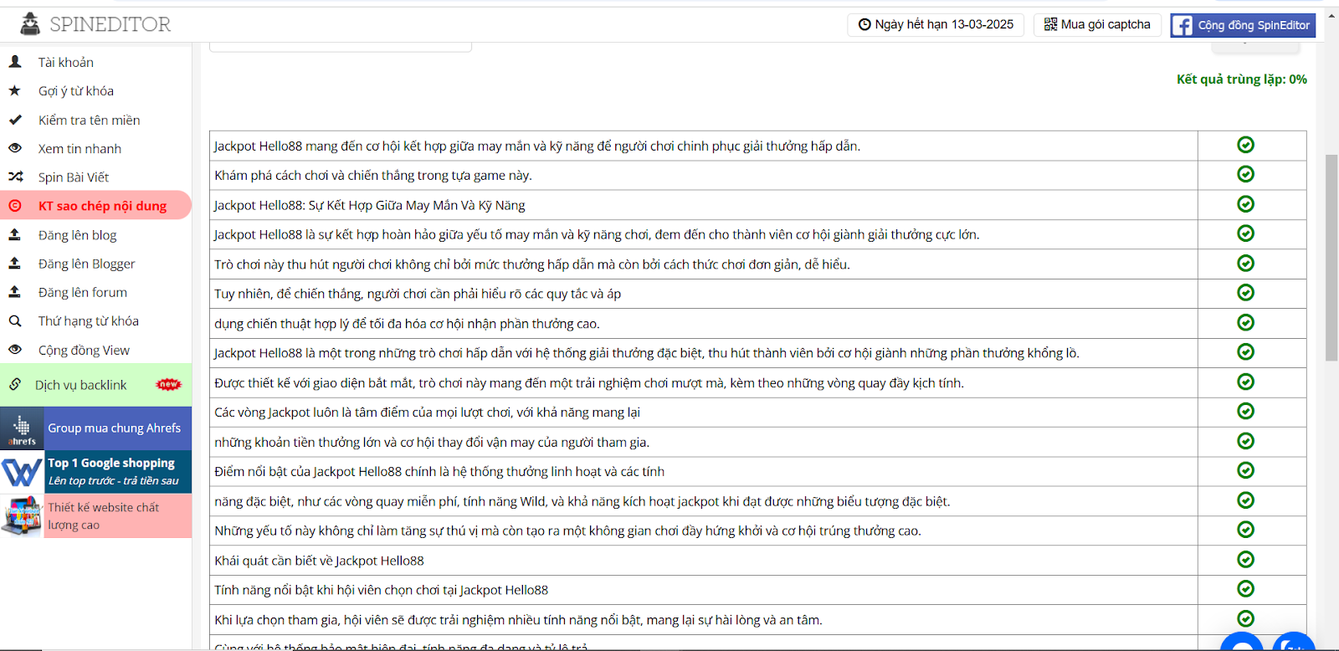Click the SpinEditor logo icon
This screenshot has height=651, width=1339.
coord(30,24)
